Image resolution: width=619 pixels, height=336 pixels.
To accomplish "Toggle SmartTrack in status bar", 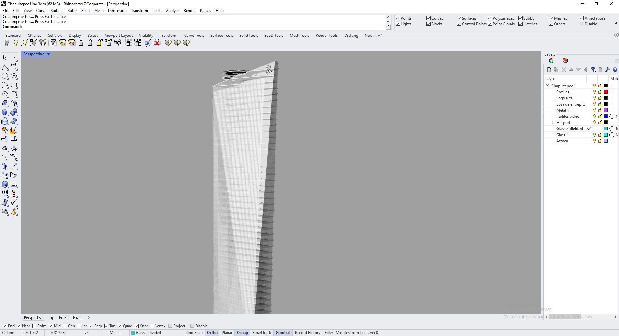I will 261,333.
